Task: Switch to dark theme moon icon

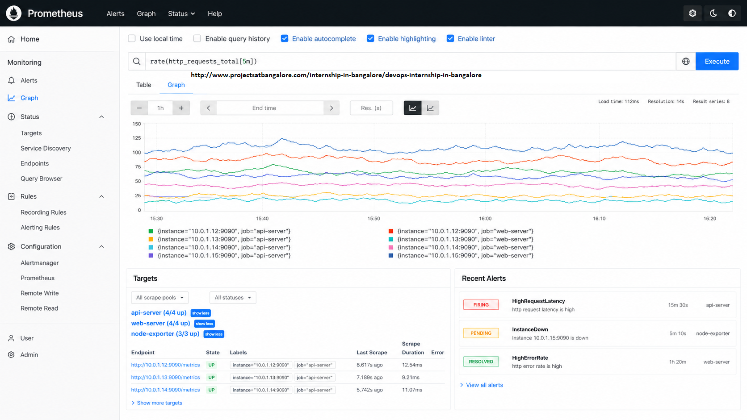Action: [x=713, y=13]
